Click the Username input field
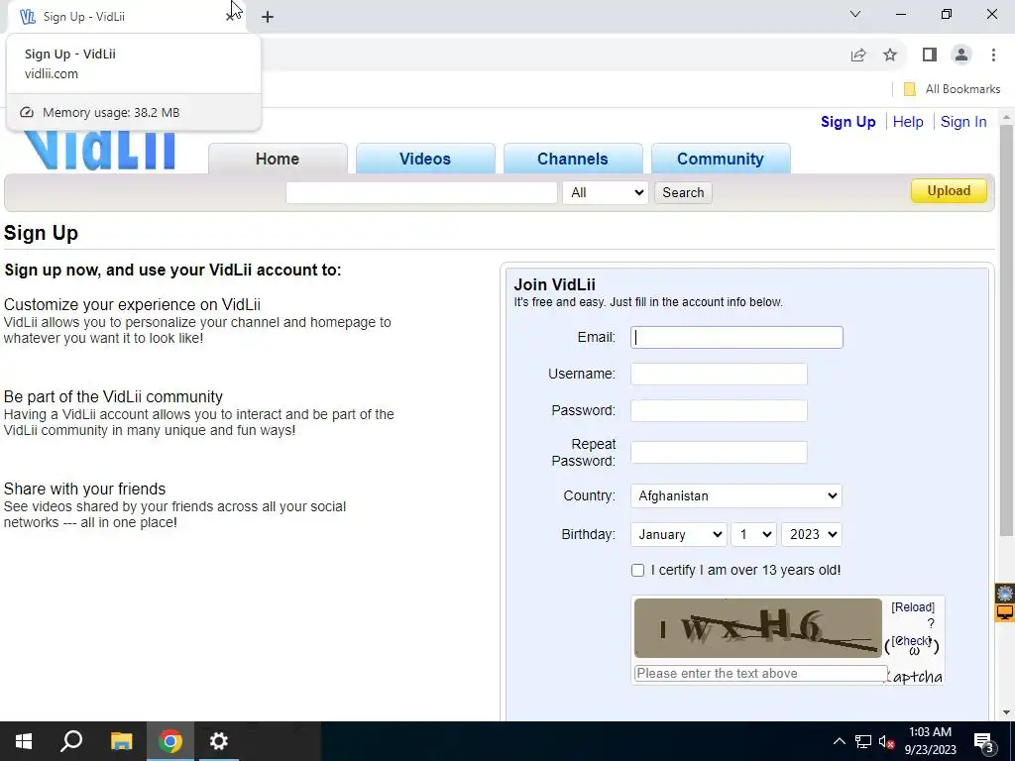Screen dimensions: 1015x761 tap(719, 374)
